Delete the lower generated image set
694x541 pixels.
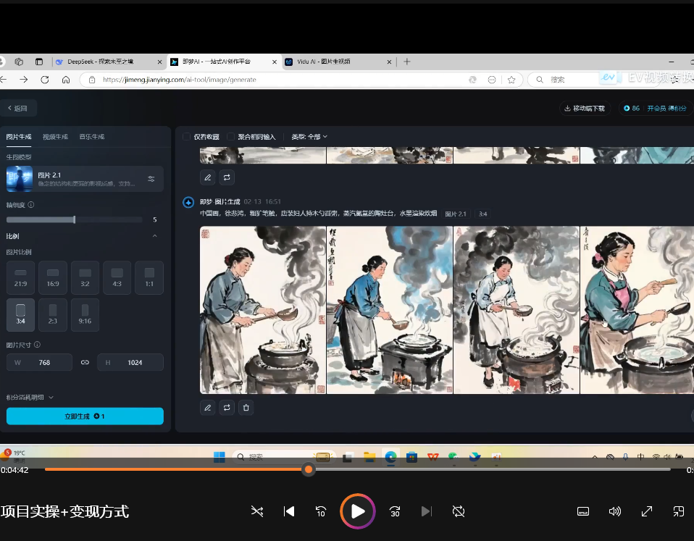(x=246, y=408)
